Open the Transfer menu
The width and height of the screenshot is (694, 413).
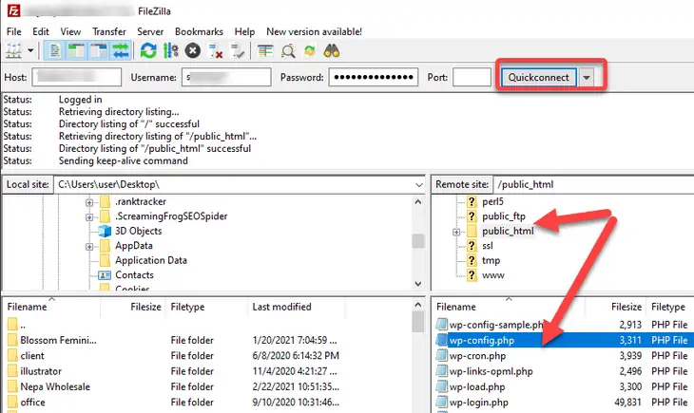109,32
